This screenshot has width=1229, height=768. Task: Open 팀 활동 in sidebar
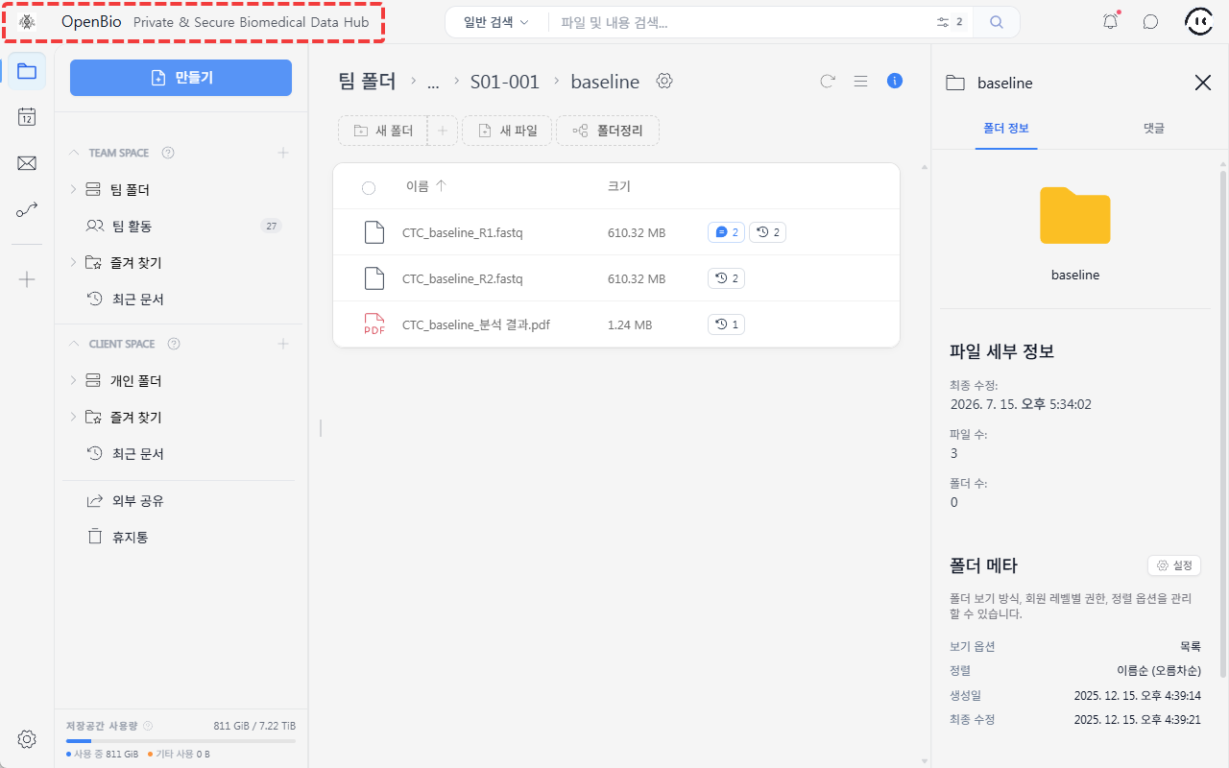tap(133, 227)
